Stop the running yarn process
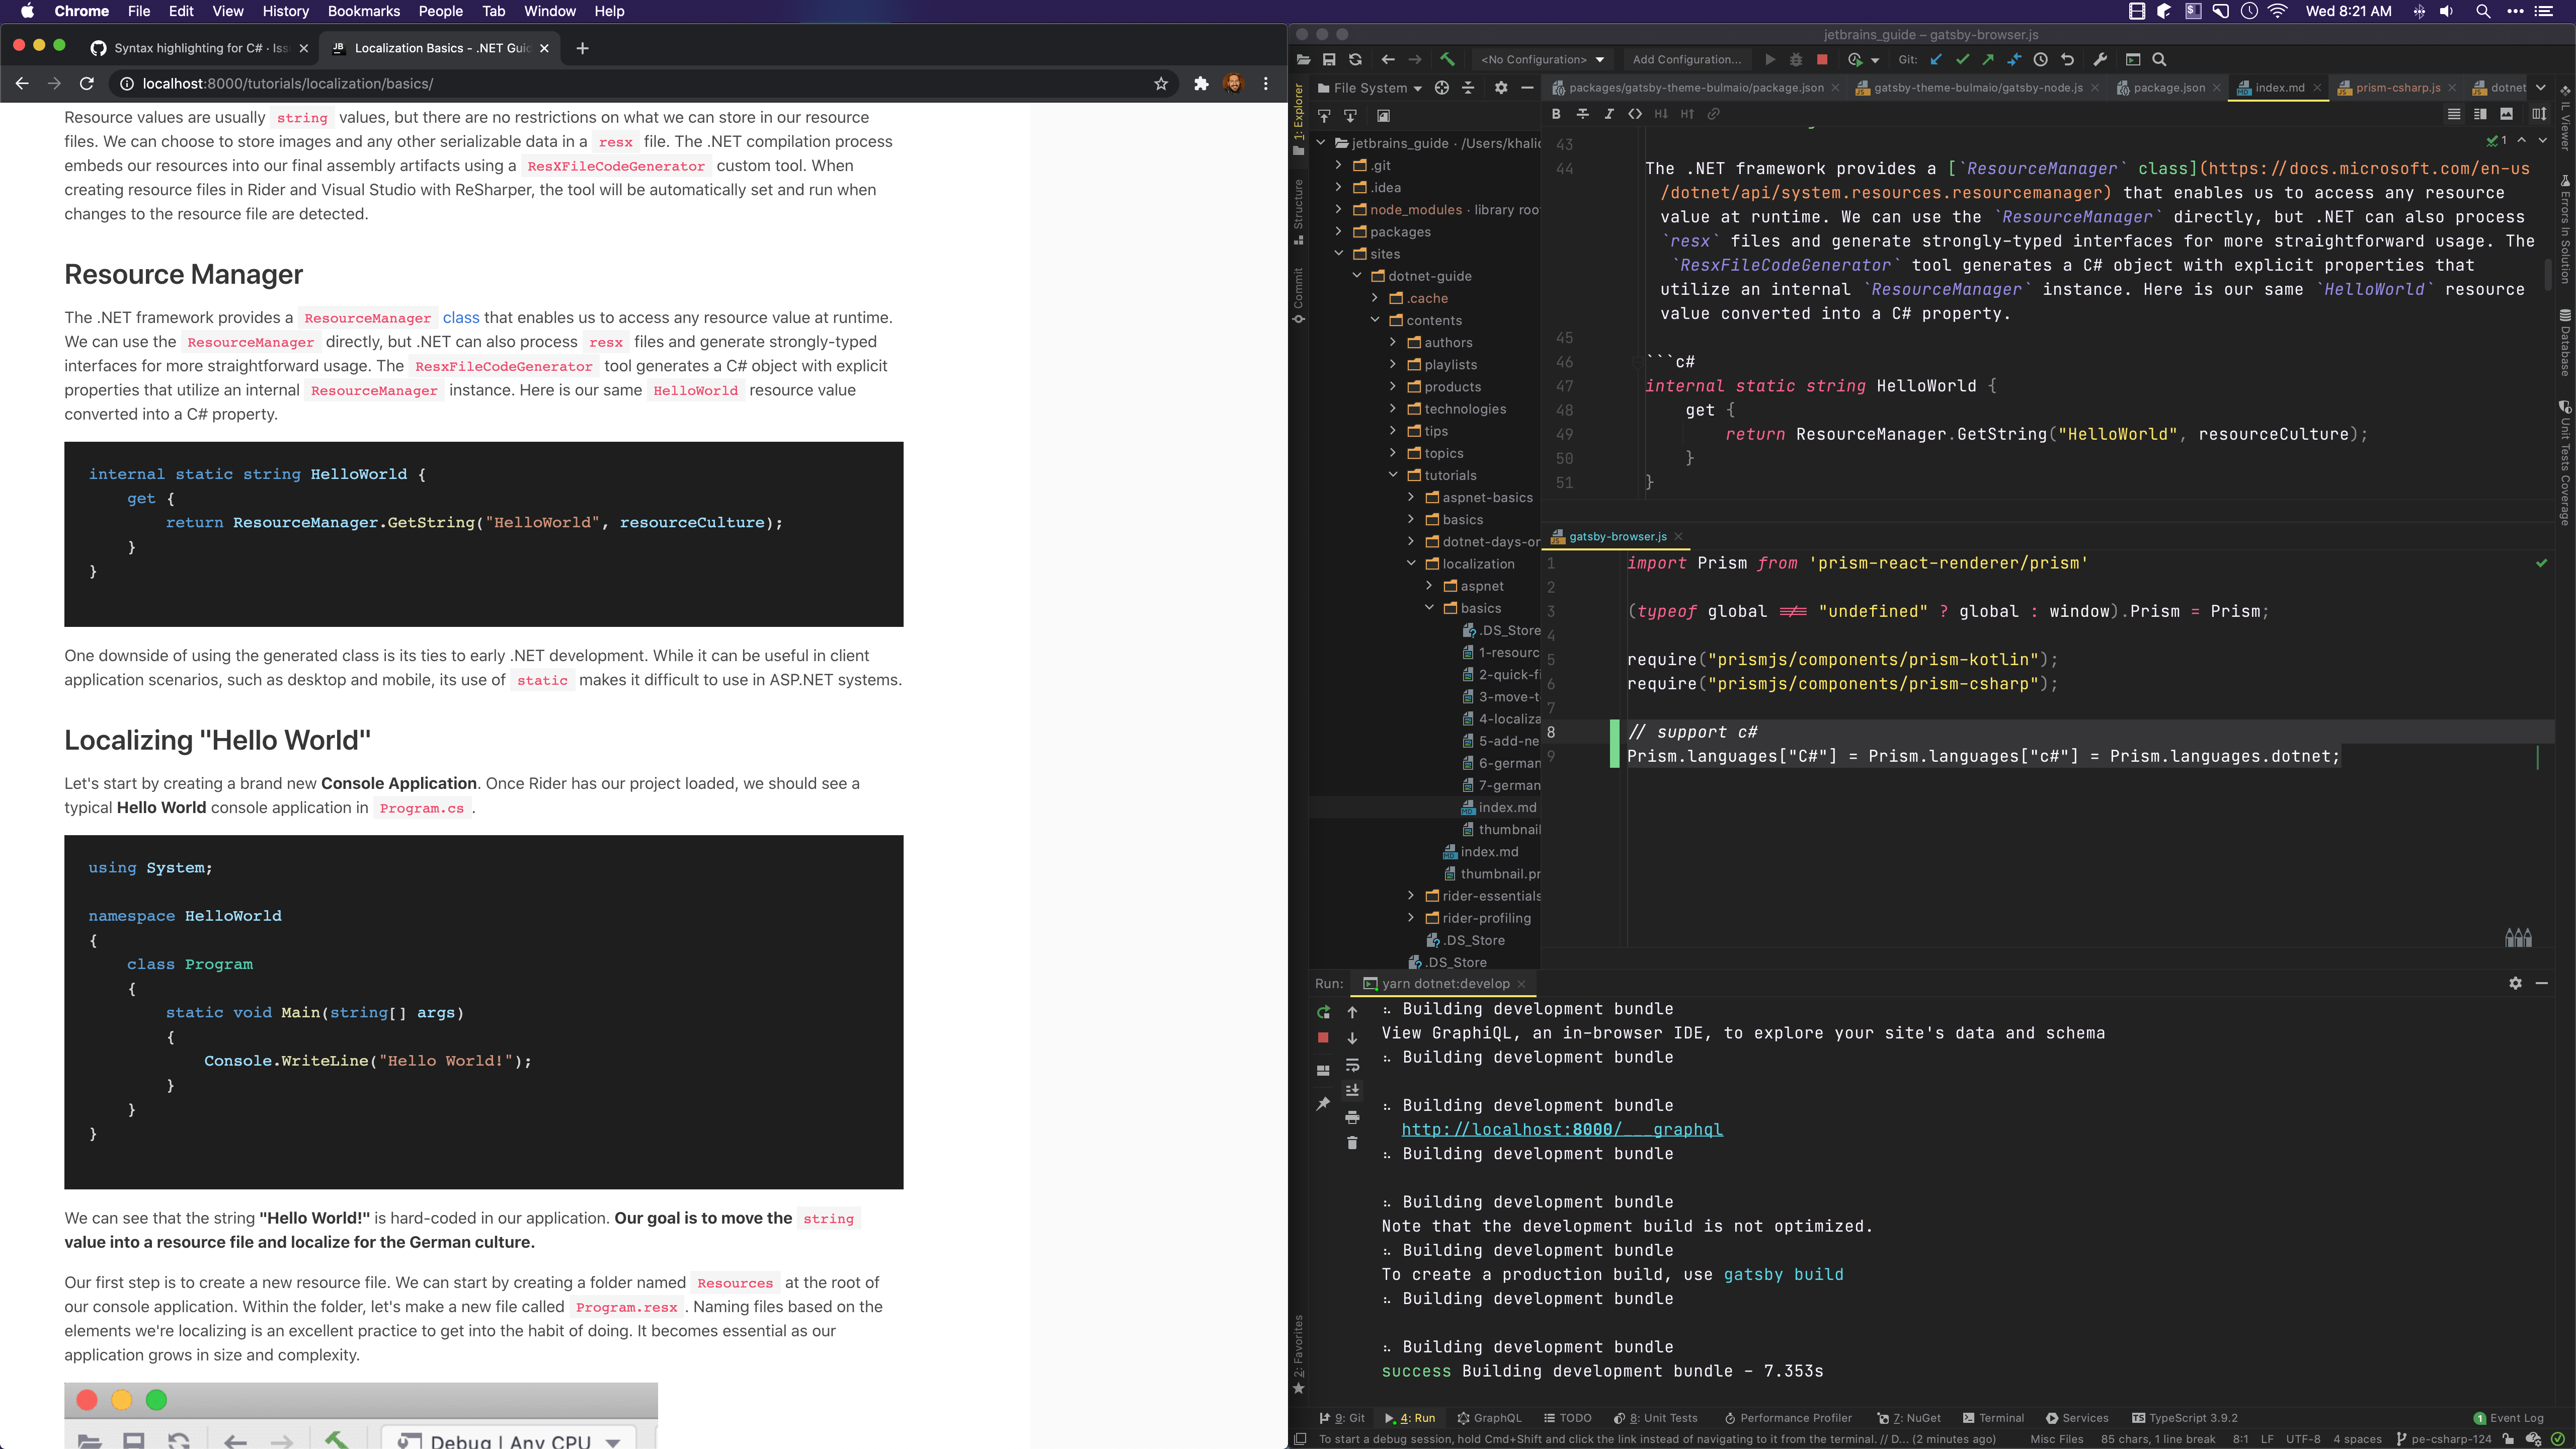The height and width of the screenshot is (1449, 2576). 1323,1038
